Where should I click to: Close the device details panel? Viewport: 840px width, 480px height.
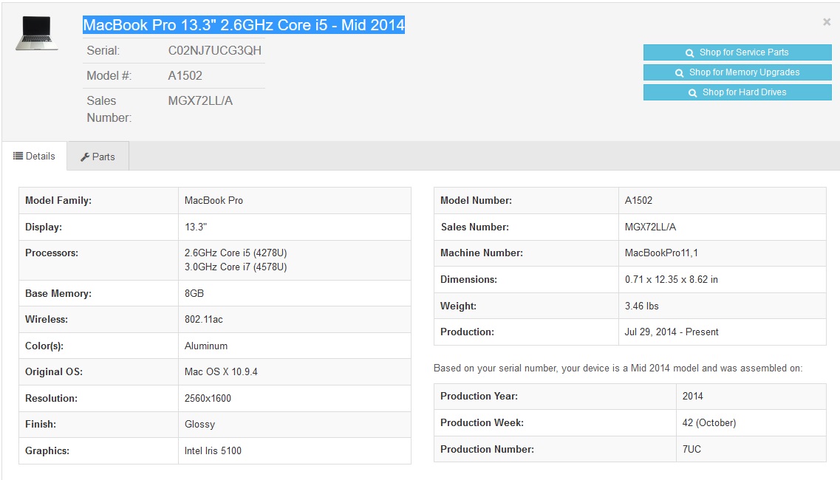[827, 22]
